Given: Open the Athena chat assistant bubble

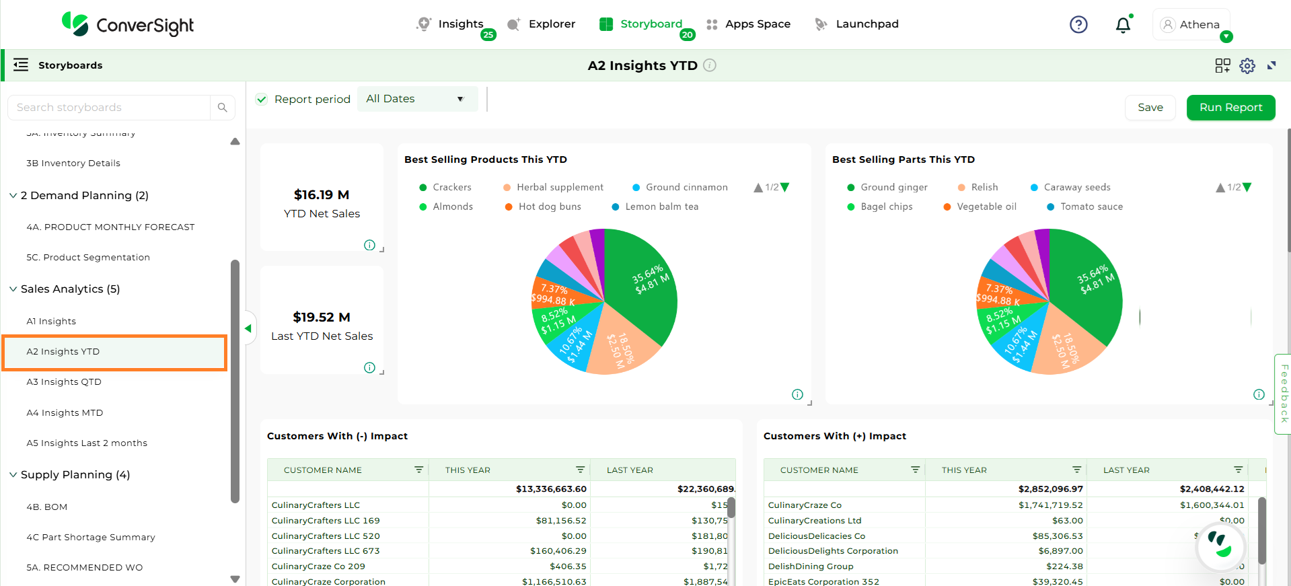Looking at the screenshot, I should 1220,546.
